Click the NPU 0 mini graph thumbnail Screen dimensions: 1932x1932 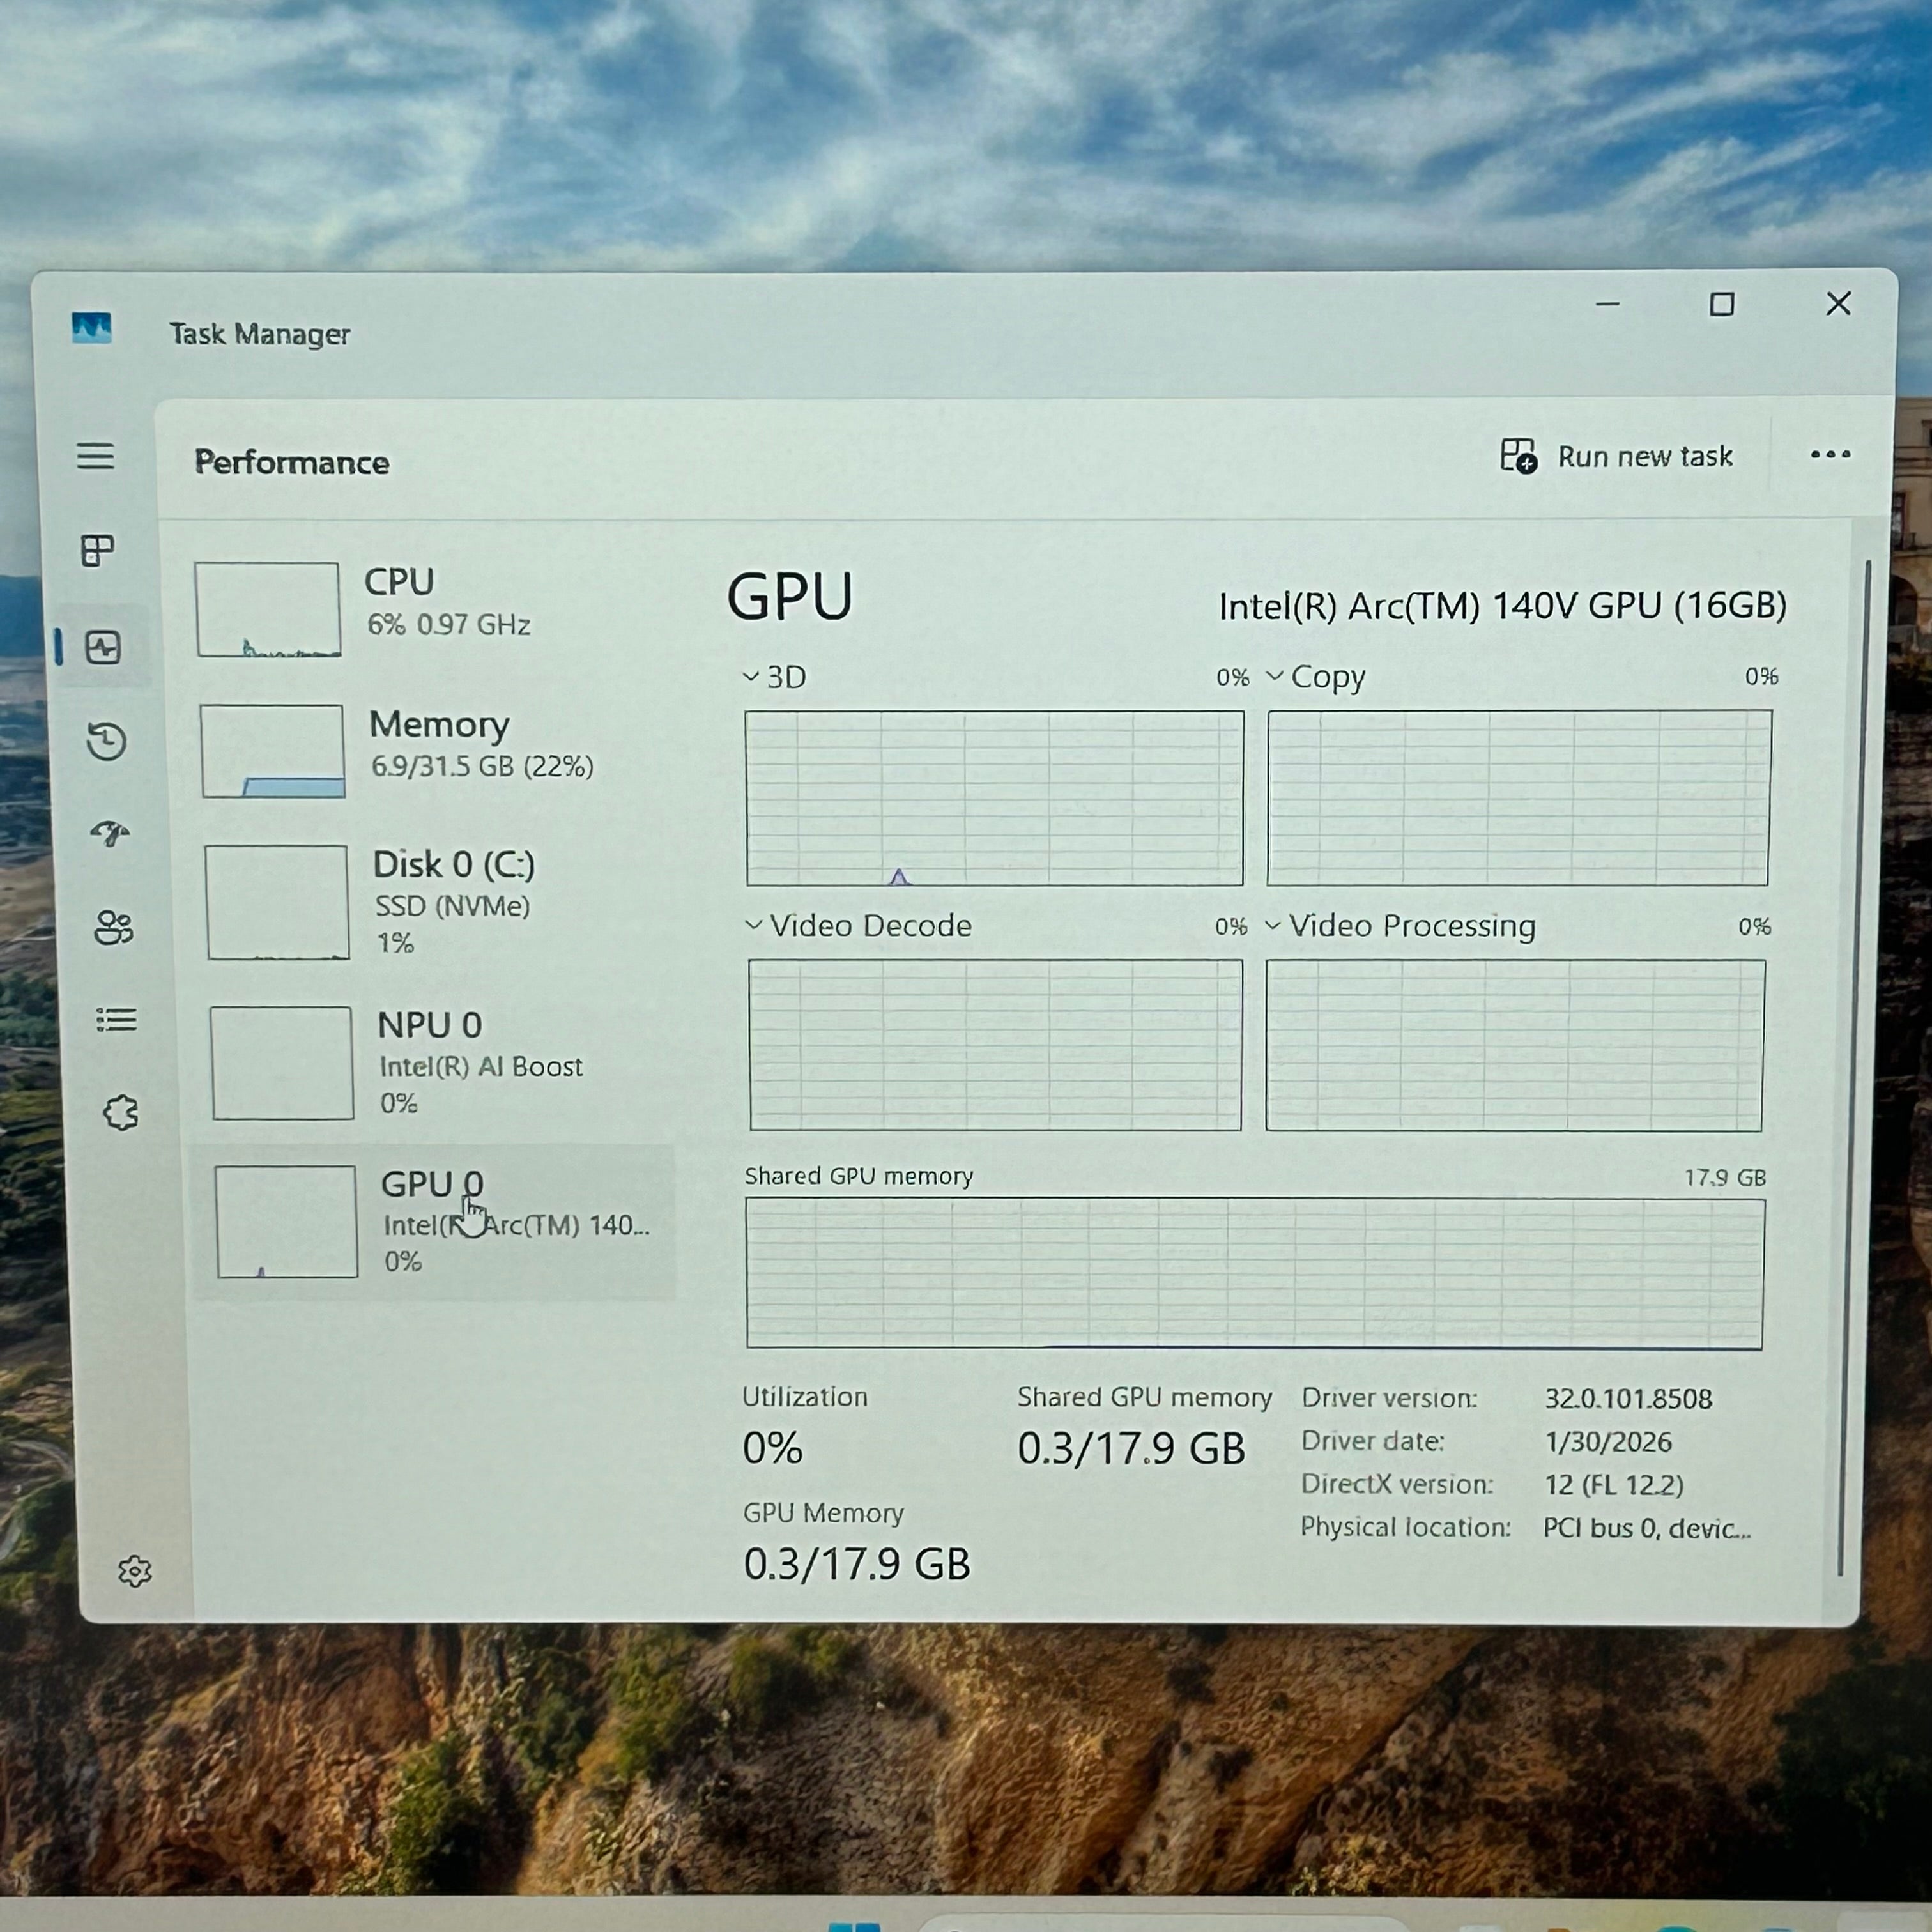point(281,1062)
